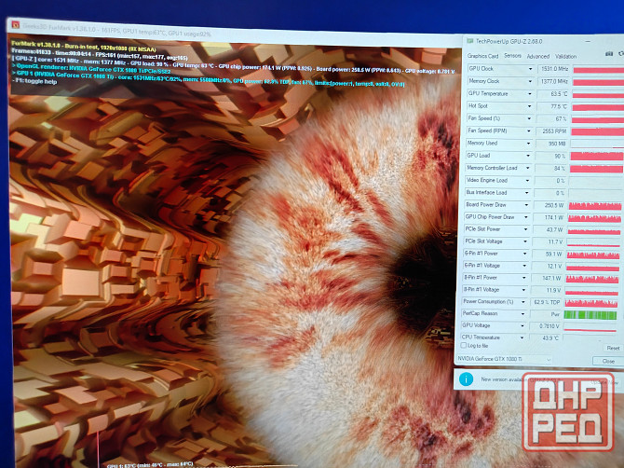Select the Validation tab
This screenshot has width=624, height=468.
565,56
